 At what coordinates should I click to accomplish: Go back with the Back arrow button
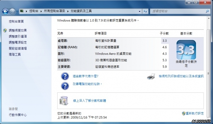(x=5, y=11)
